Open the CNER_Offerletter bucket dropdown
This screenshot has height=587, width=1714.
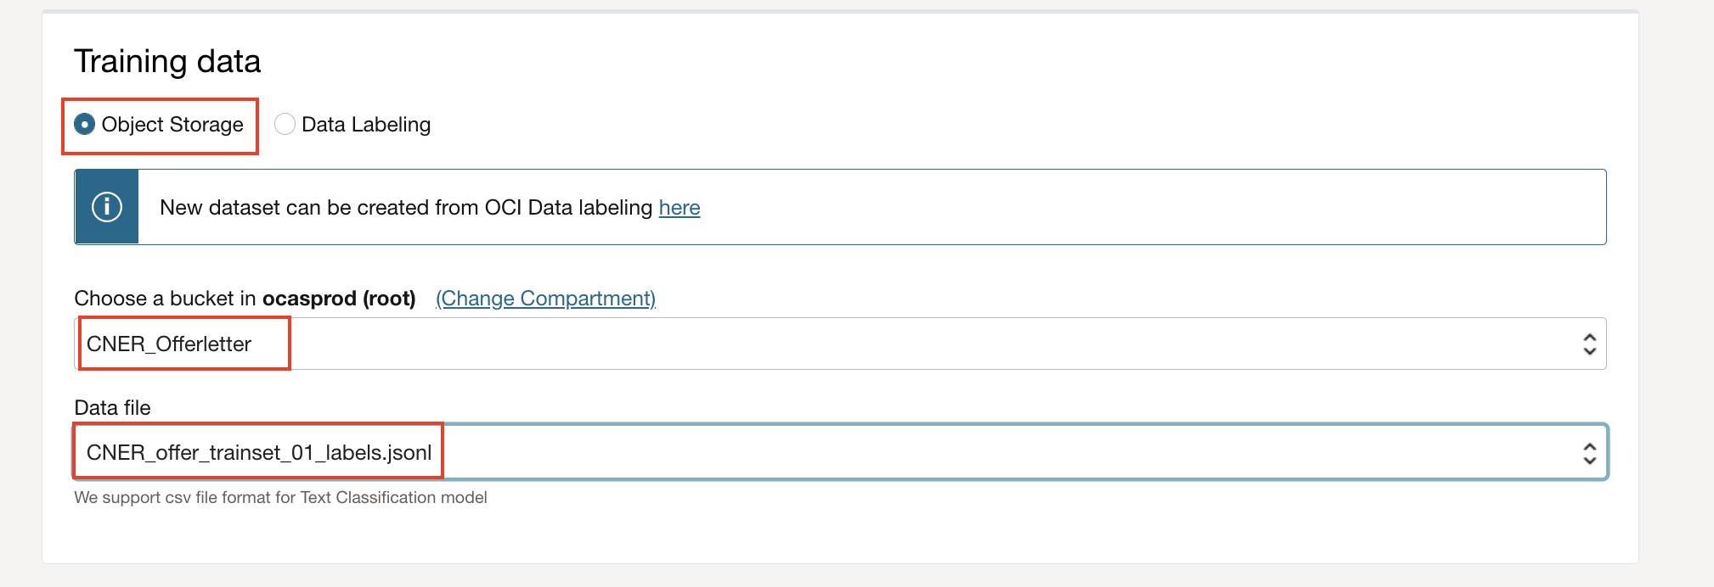840,344
